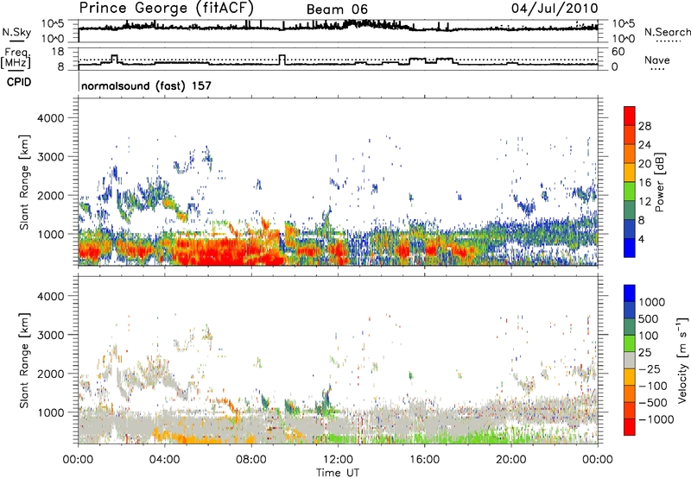Click the '18' frequency axis tick
The image size is (691, 478).
pyautogui.click(x=58, y=52)
